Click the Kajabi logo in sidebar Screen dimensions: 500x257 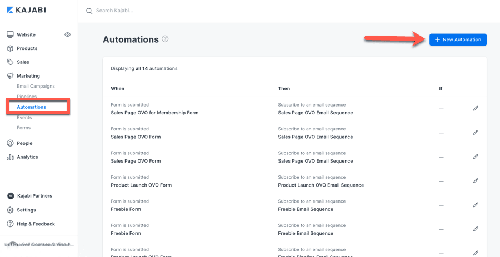tap(26, 10)
